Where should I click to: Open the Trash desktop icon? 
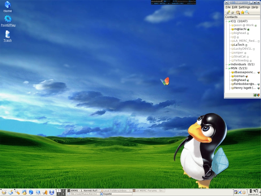(x=8, y=36)
